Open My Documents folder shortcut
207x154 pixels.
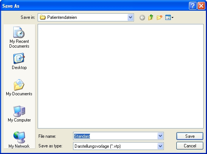tap(19, 87)
